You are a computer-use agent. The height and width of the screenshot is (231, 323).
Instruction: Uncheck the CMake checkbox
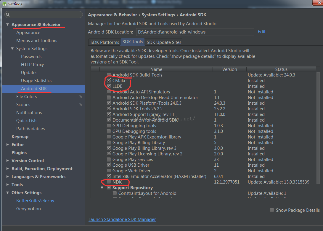point(109,80)
